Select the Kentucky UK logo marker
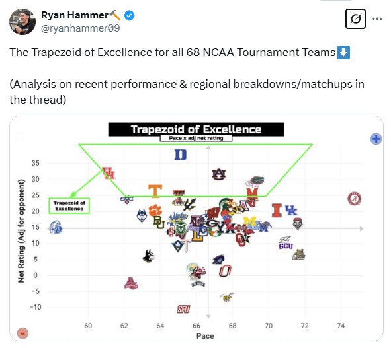The height and width of the screenshot is (348, 391). click(x=291, y=210)
